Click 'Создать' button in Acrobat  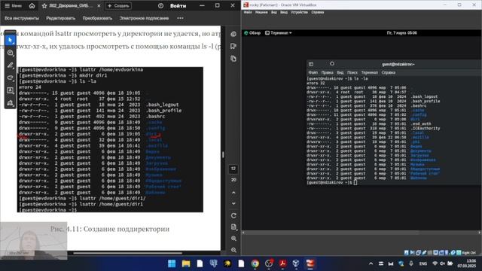click(x=118, y=6)
